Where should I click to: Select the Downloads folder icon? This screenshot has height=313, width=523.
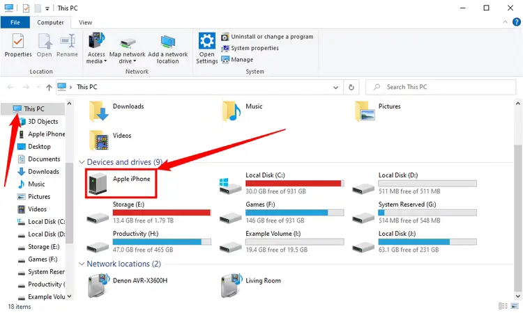coord(98,111)
